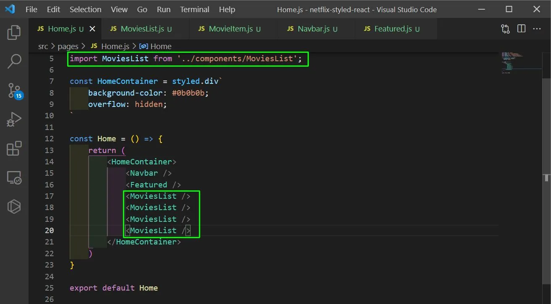The width and height of the screenshot is (551, 304).
Task: Click the src breadcrumb segment
Action: click(x=43, y=46)
